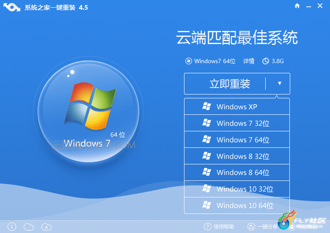Click the 立即重装 reinstall button

(x=229, y=83)
